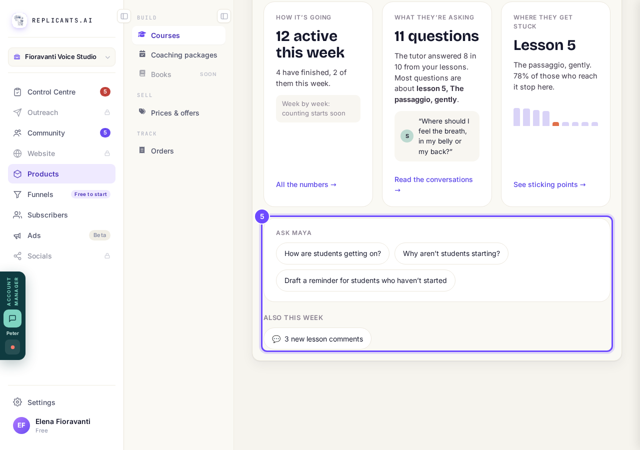
Task: Click the red record dot button
Action: point(12,347)
